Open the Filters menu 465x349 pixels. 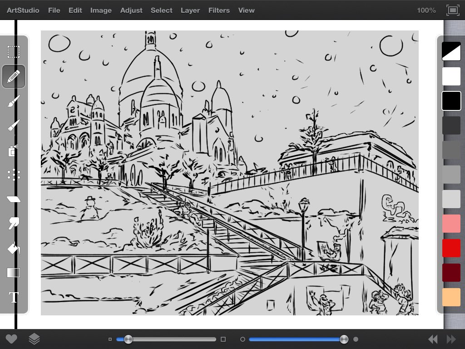tap(219, 10)
